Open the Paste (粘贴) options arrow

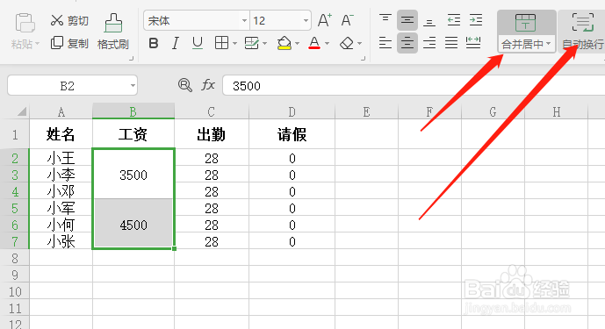click(38, 44)
